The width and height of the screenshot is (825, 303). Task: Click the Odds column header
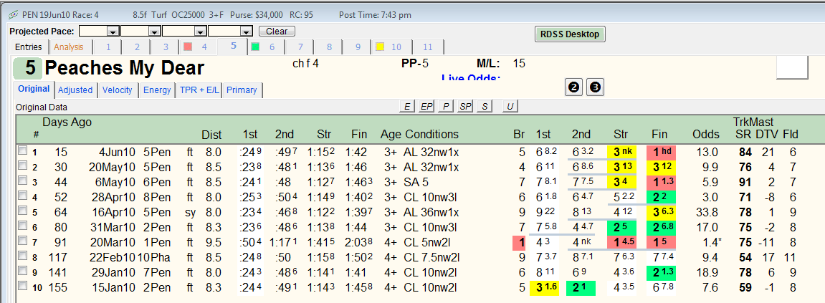point(706,134)
